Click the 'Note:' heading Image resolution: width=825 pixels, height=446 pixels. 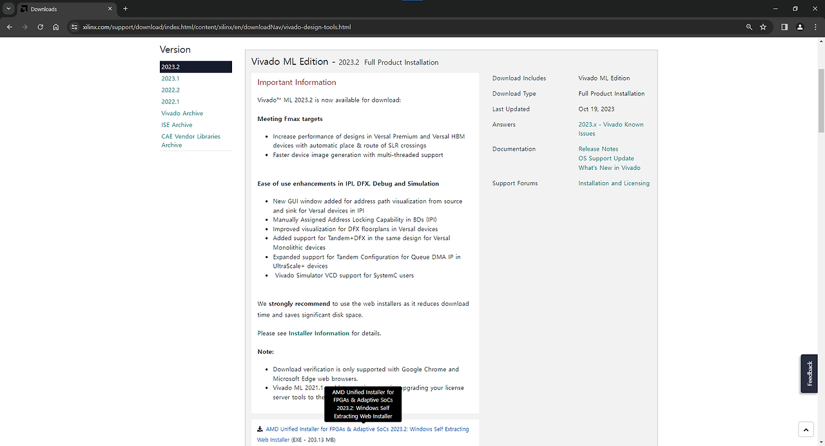[x=266, y=352]
